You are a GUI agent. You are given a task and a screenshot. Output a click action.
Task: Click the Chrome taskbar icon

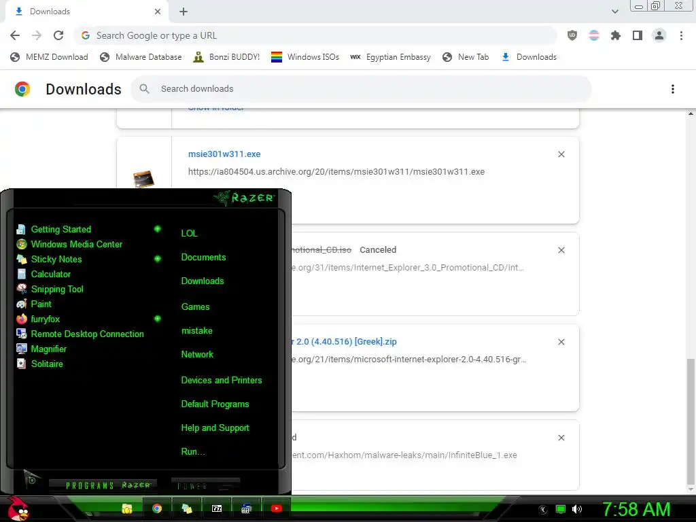point(157,508)
